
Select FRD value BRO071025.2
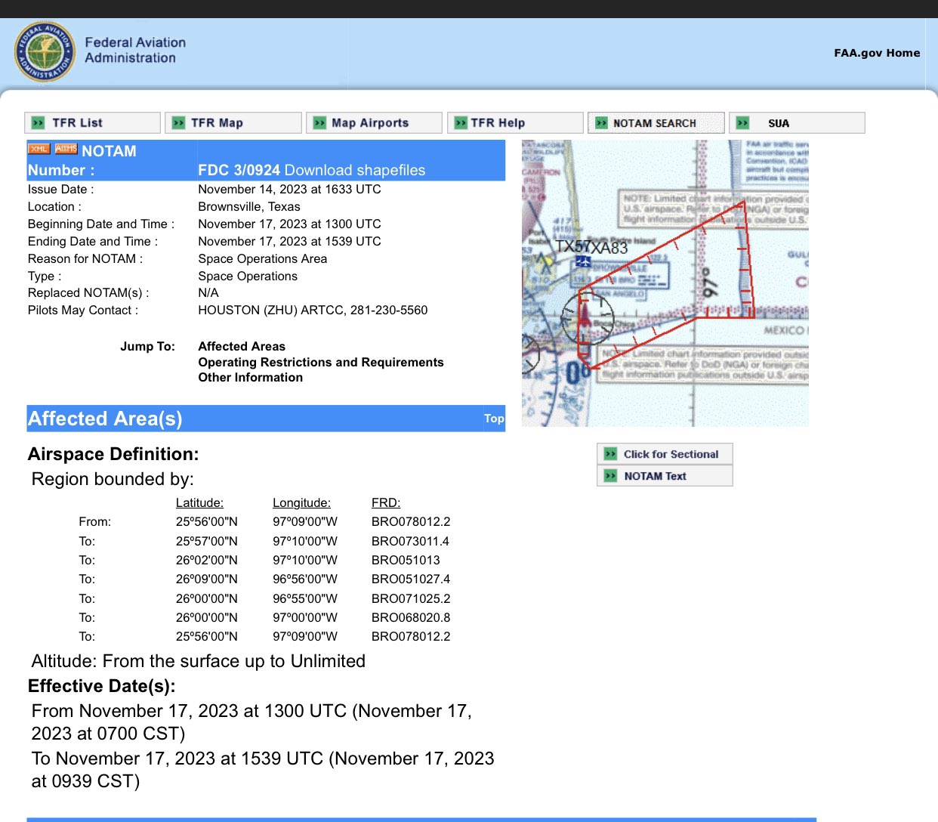(x=411, y=598)
